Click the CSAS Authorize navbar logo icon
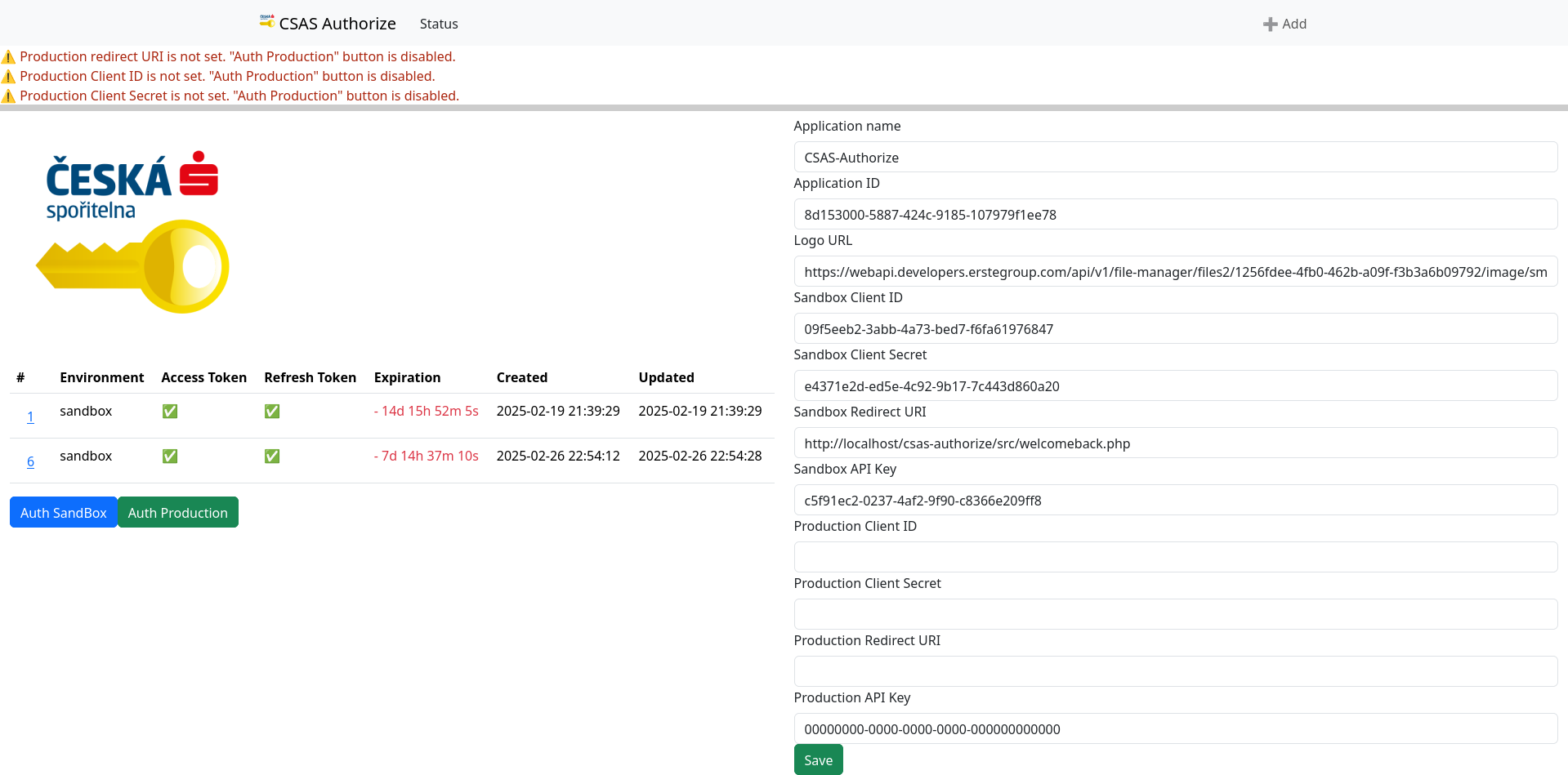 click(267, 21)
